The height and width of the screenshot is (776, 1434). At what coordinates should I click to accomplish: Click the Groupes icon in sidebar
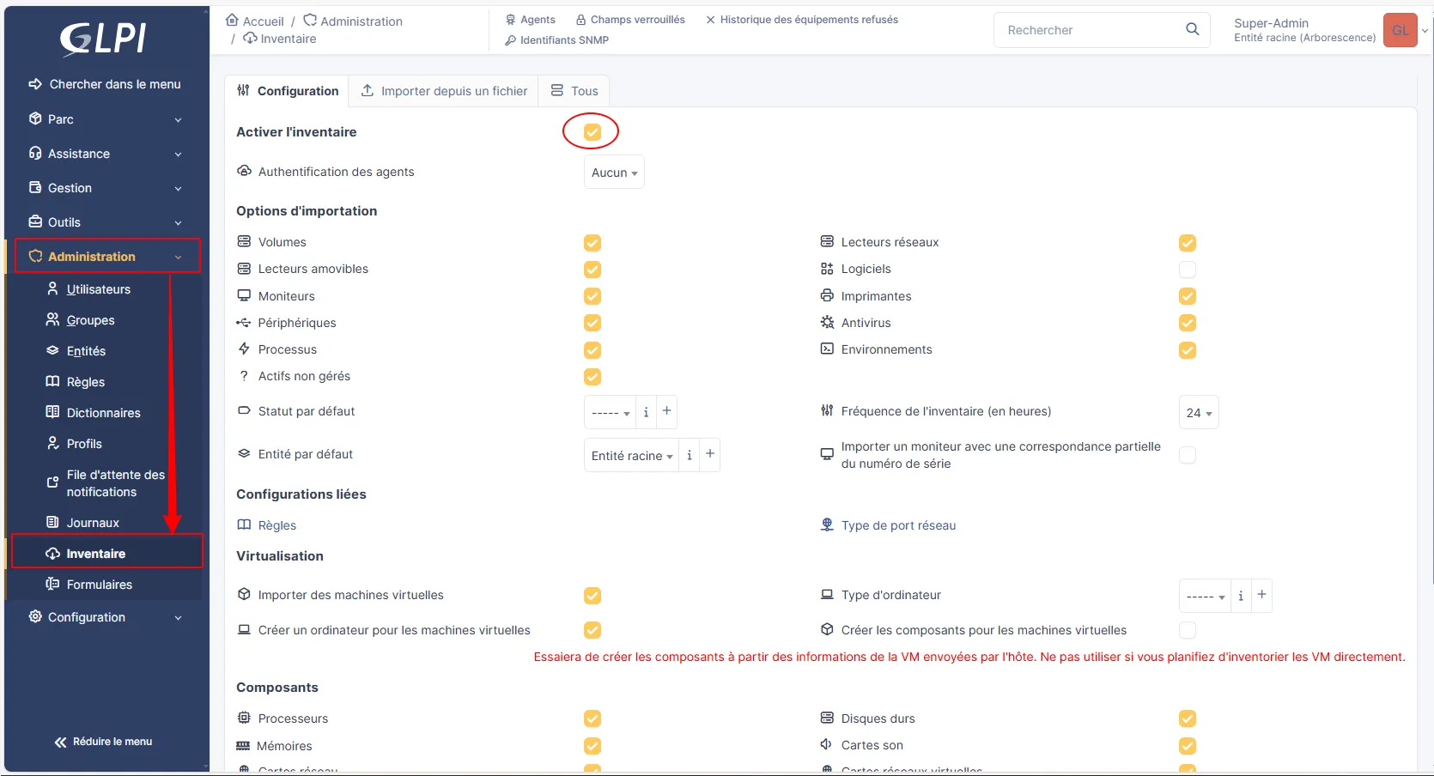point(52,319)
